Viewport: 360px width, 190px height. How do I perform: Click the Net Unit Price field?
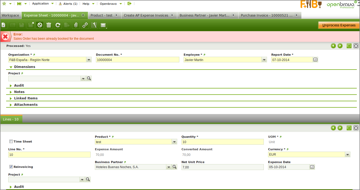[x=223, y=167]
